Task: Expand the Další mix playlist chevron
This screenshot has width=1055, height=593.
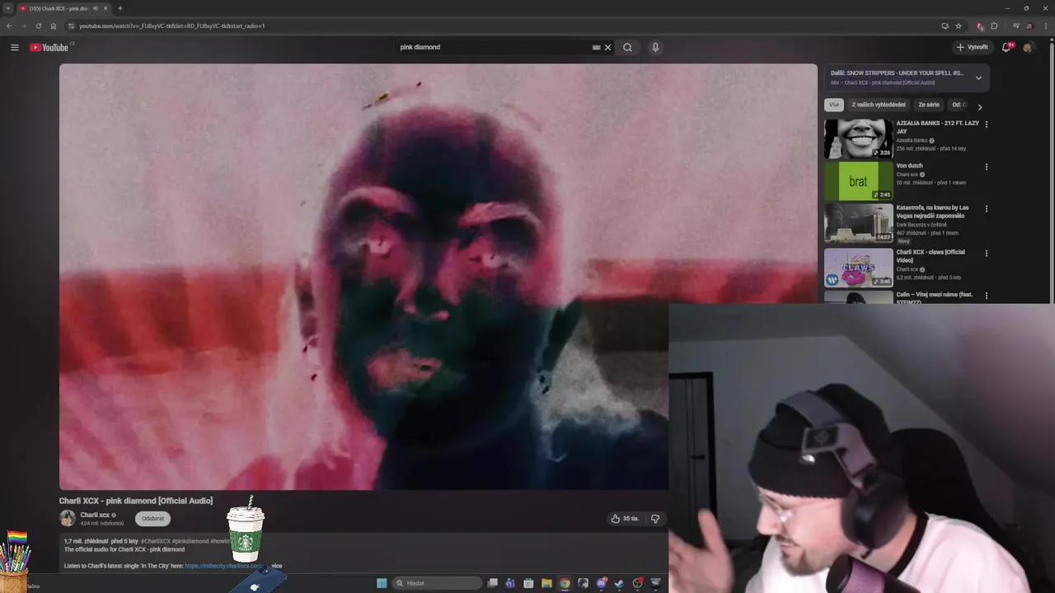Action: coord(978,78)
